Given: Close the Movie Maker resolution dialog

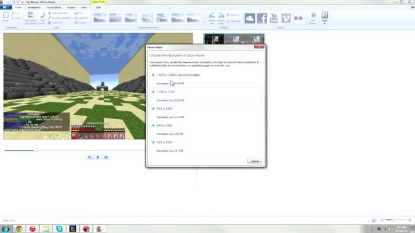Looking at the screenshot, I should coord(259,47).
